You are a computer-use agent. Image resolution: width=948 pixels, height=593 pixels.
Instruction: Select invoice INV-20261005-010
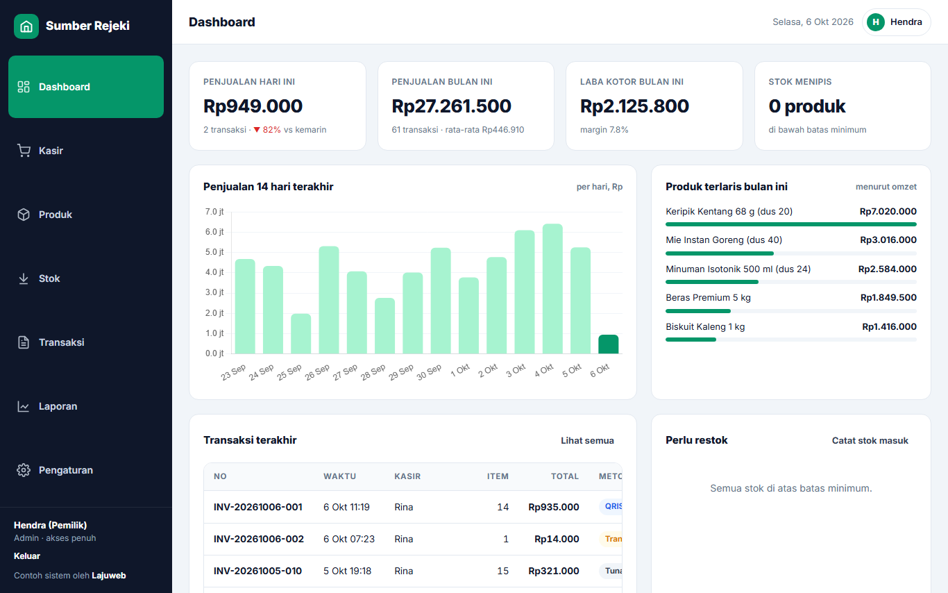pos(258,571)
